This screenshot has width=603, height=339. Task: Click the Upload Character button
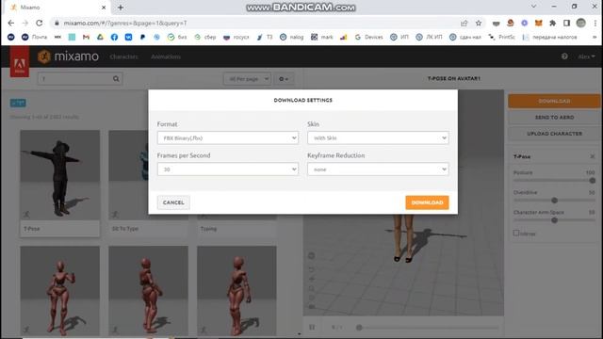tap(554, 134)
